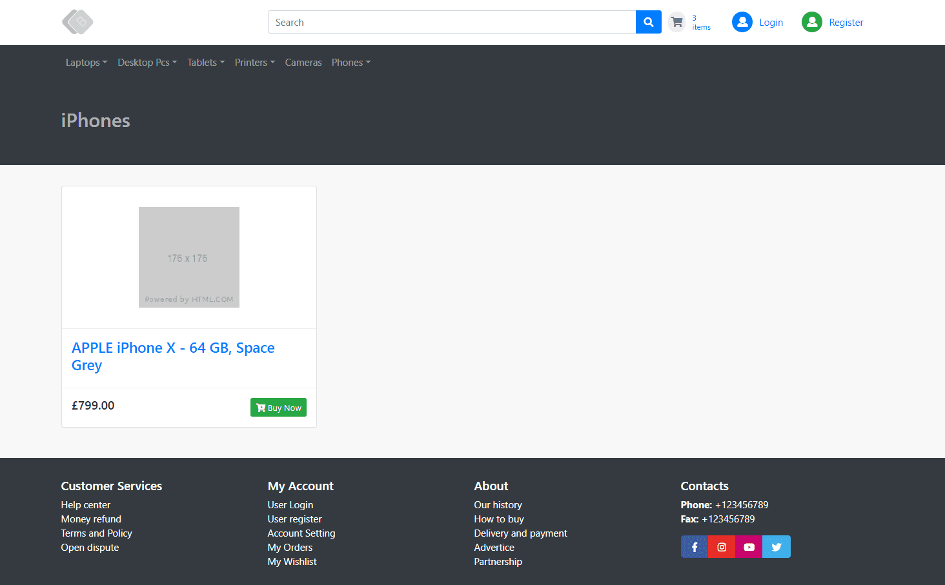
Task: Expand the Desktop Pcs dropdown menu
Action: click(147, 63)
